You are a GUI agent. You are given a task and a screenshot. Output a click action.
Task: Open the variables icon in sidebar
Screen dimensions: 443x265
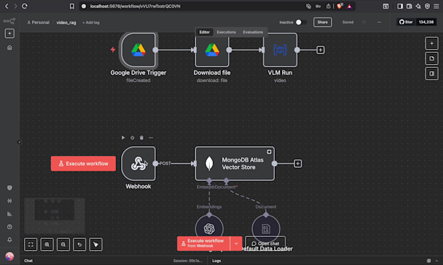tap(10, 201)
